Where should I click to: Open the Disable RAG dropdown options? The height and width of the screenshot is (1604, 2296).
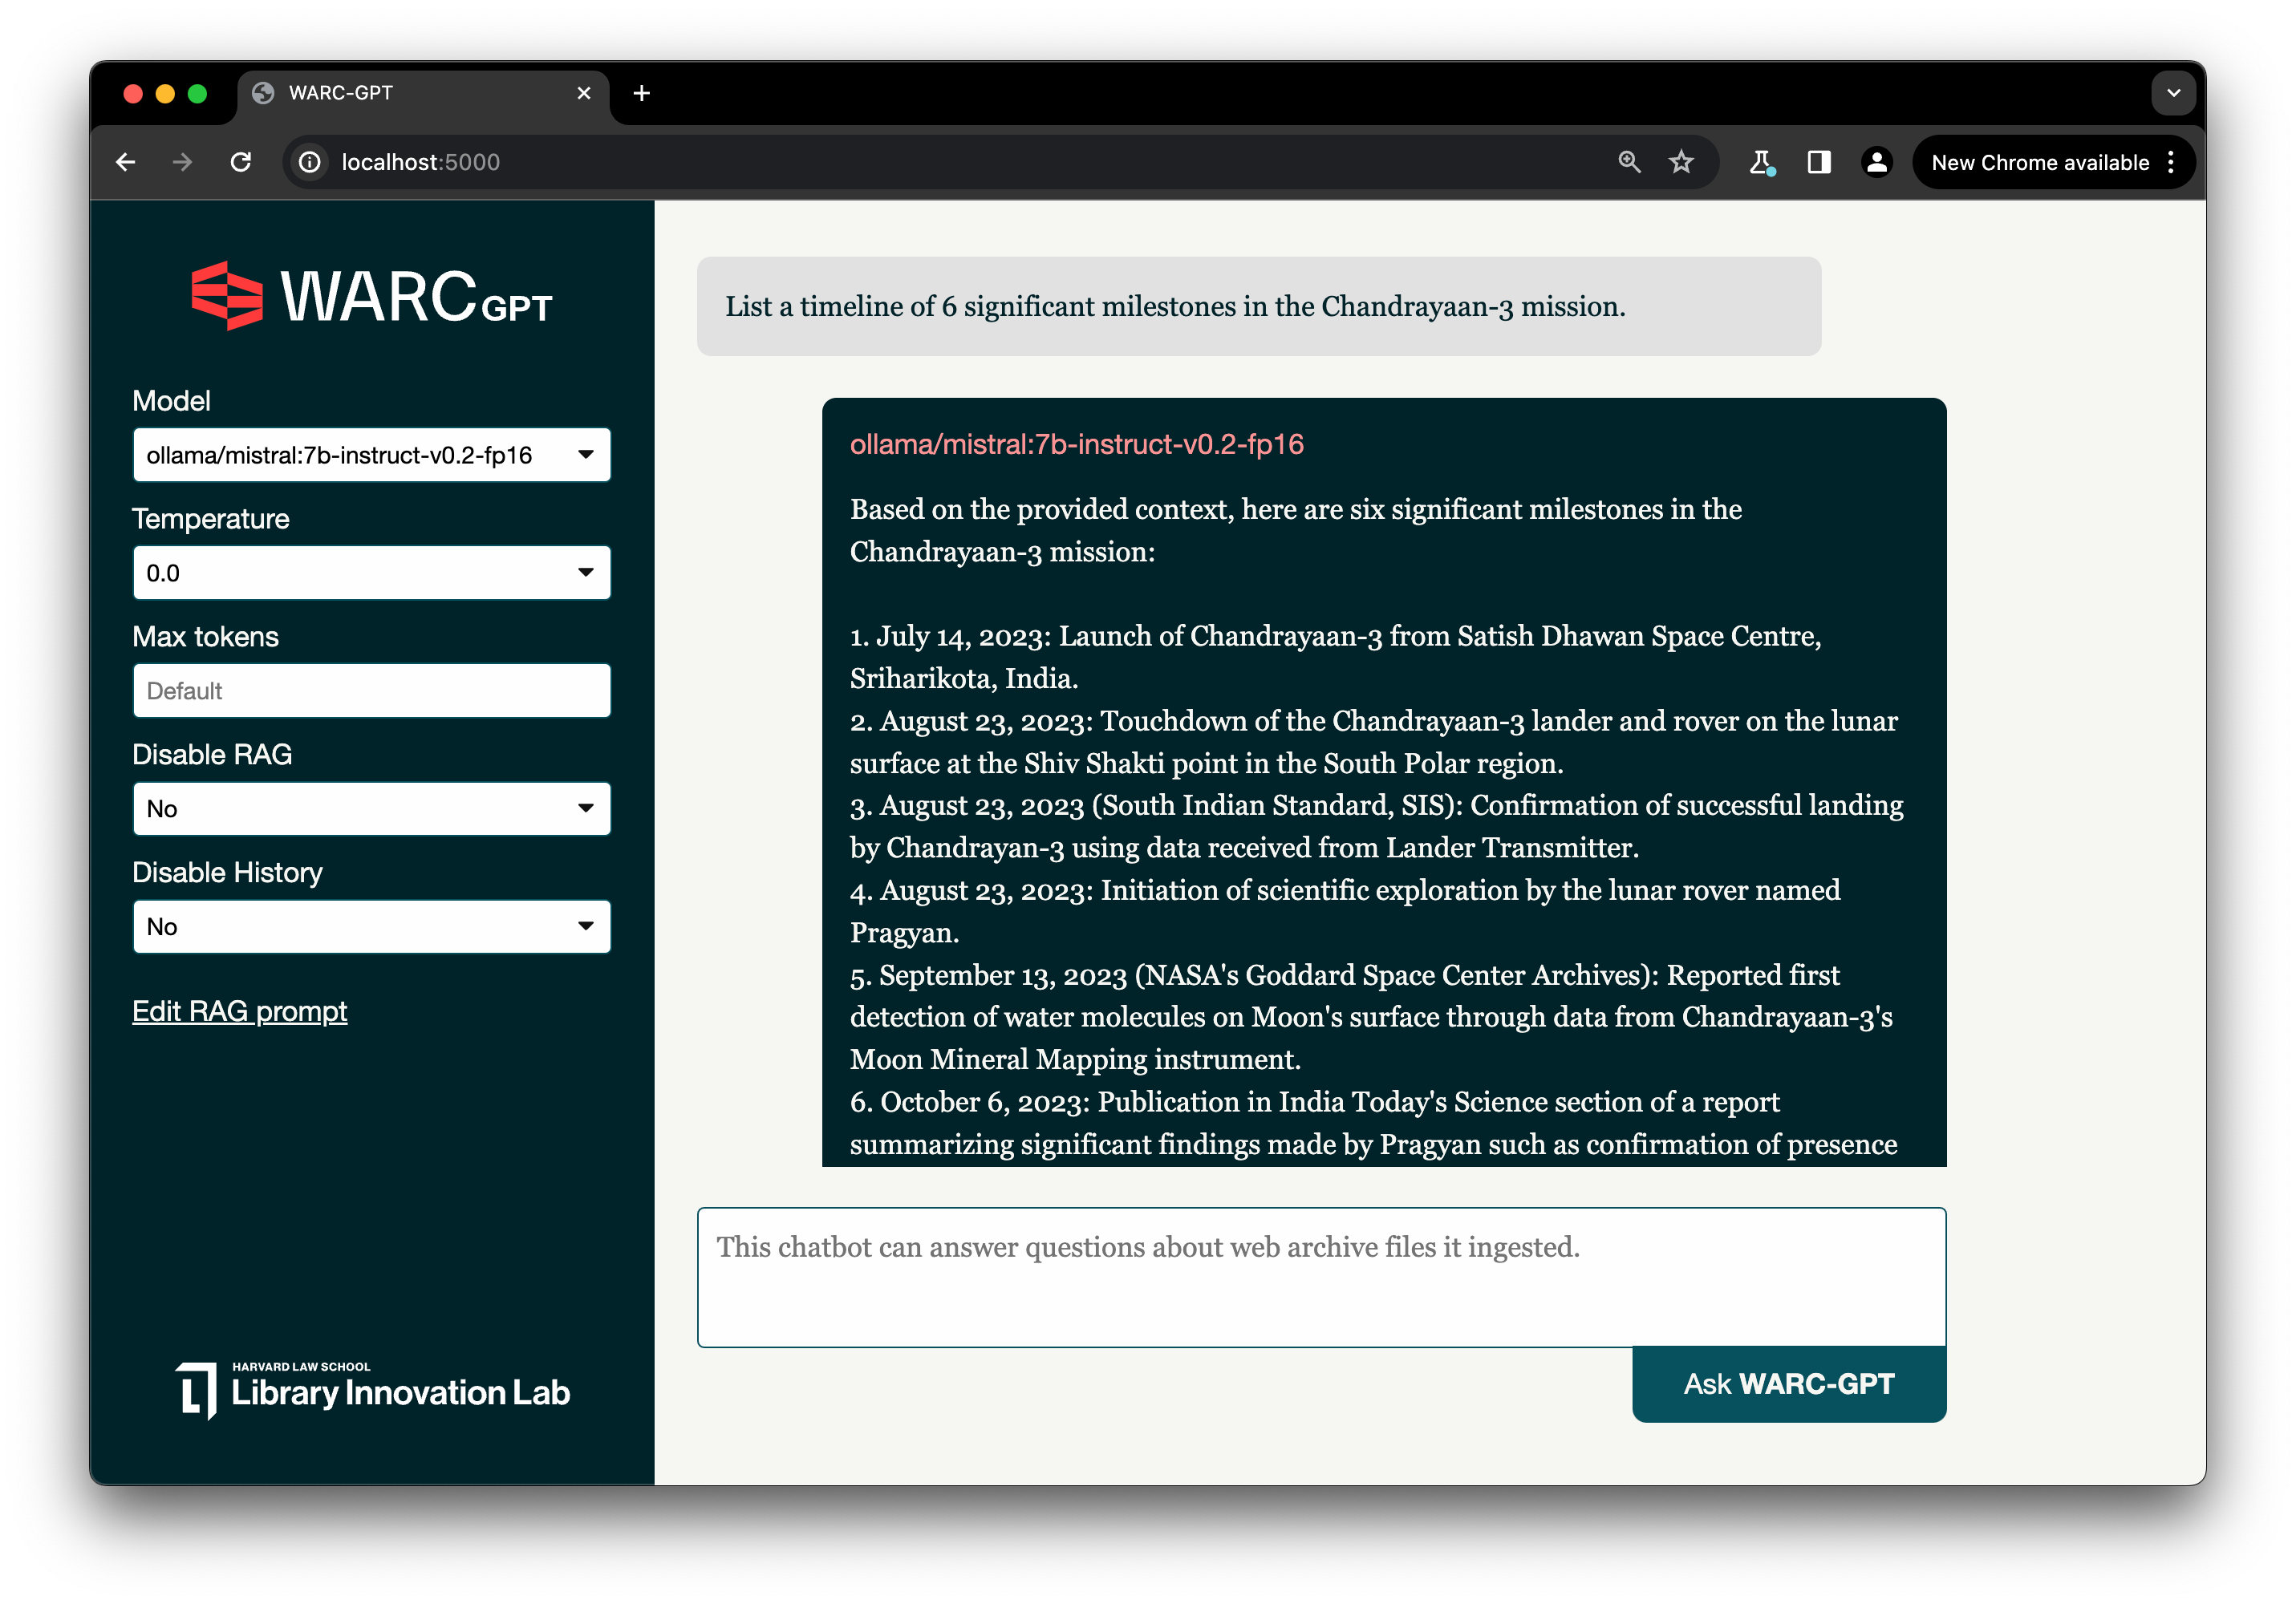[x=371, y=809]
